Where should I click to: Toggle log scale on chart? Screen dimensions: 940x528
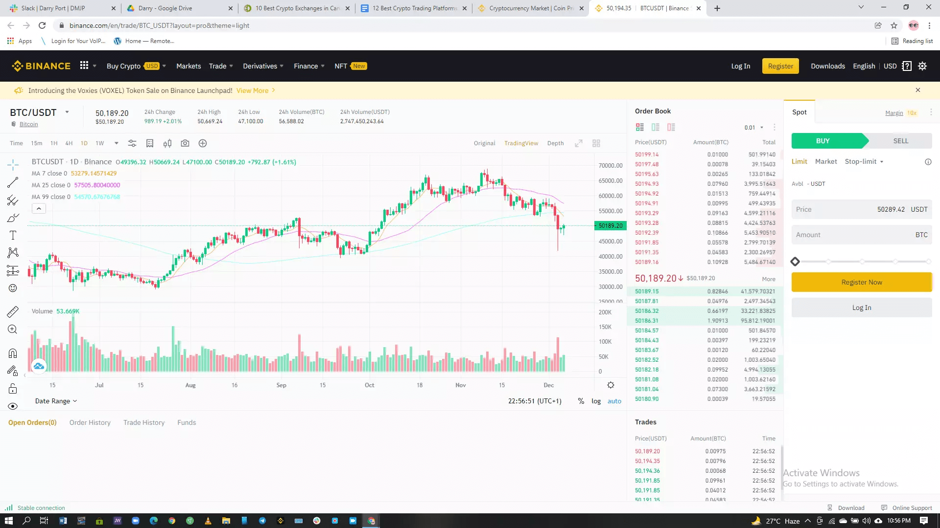(596, 401)
